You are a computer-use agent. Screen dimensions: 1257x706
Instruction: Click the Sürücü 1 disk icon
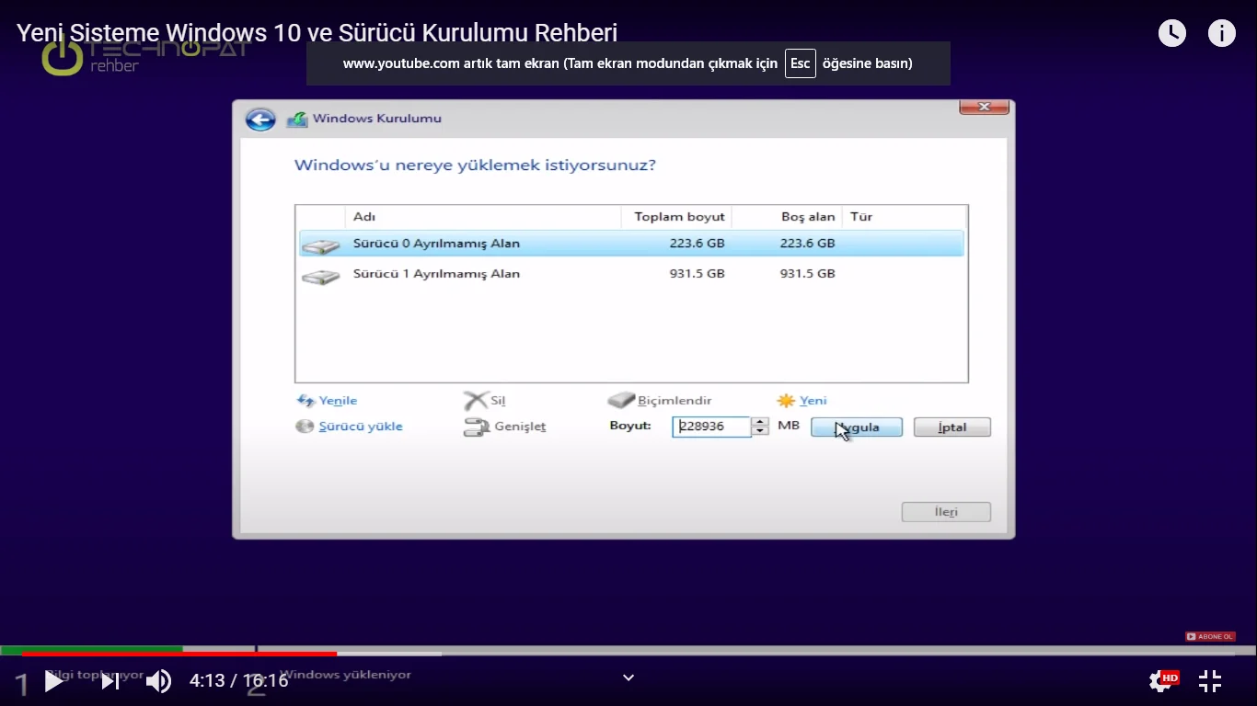coord(320,276)
